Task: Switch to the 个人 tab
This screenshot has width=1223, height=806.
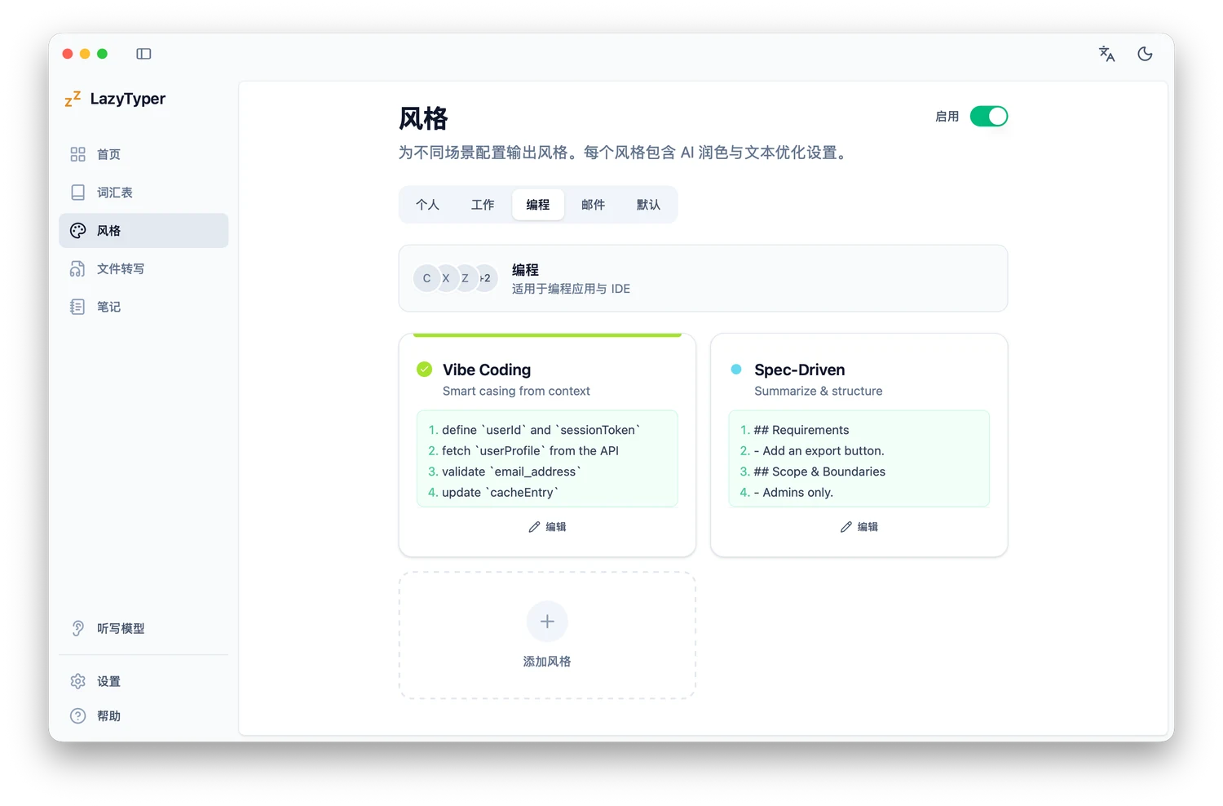Action: point(427,205)
